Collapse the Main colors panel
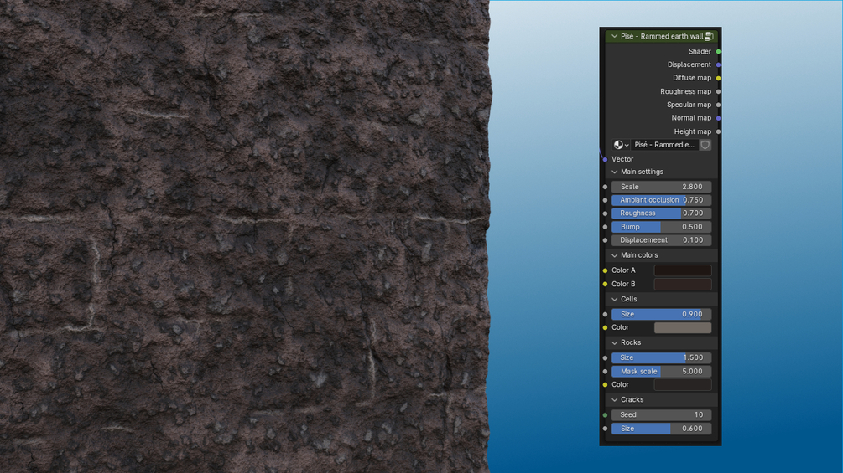The height and width of the screenshot is (473, 843). click(615, 256)
